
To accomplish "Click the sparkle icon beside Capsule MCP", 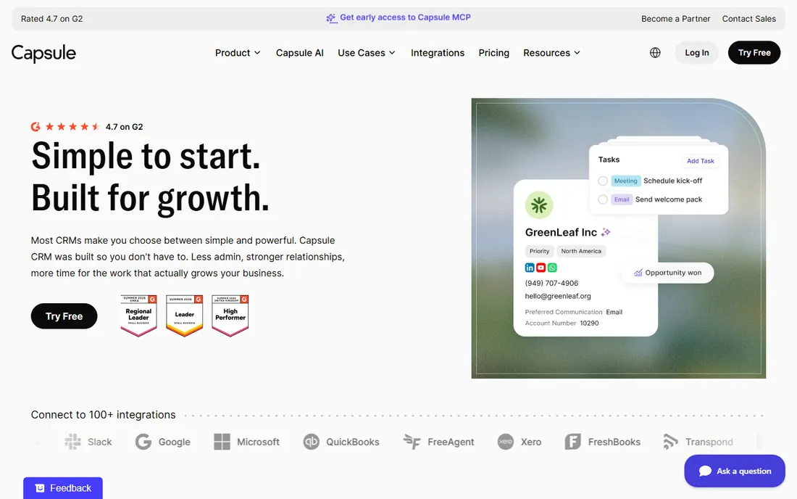I will coord(331,18).
